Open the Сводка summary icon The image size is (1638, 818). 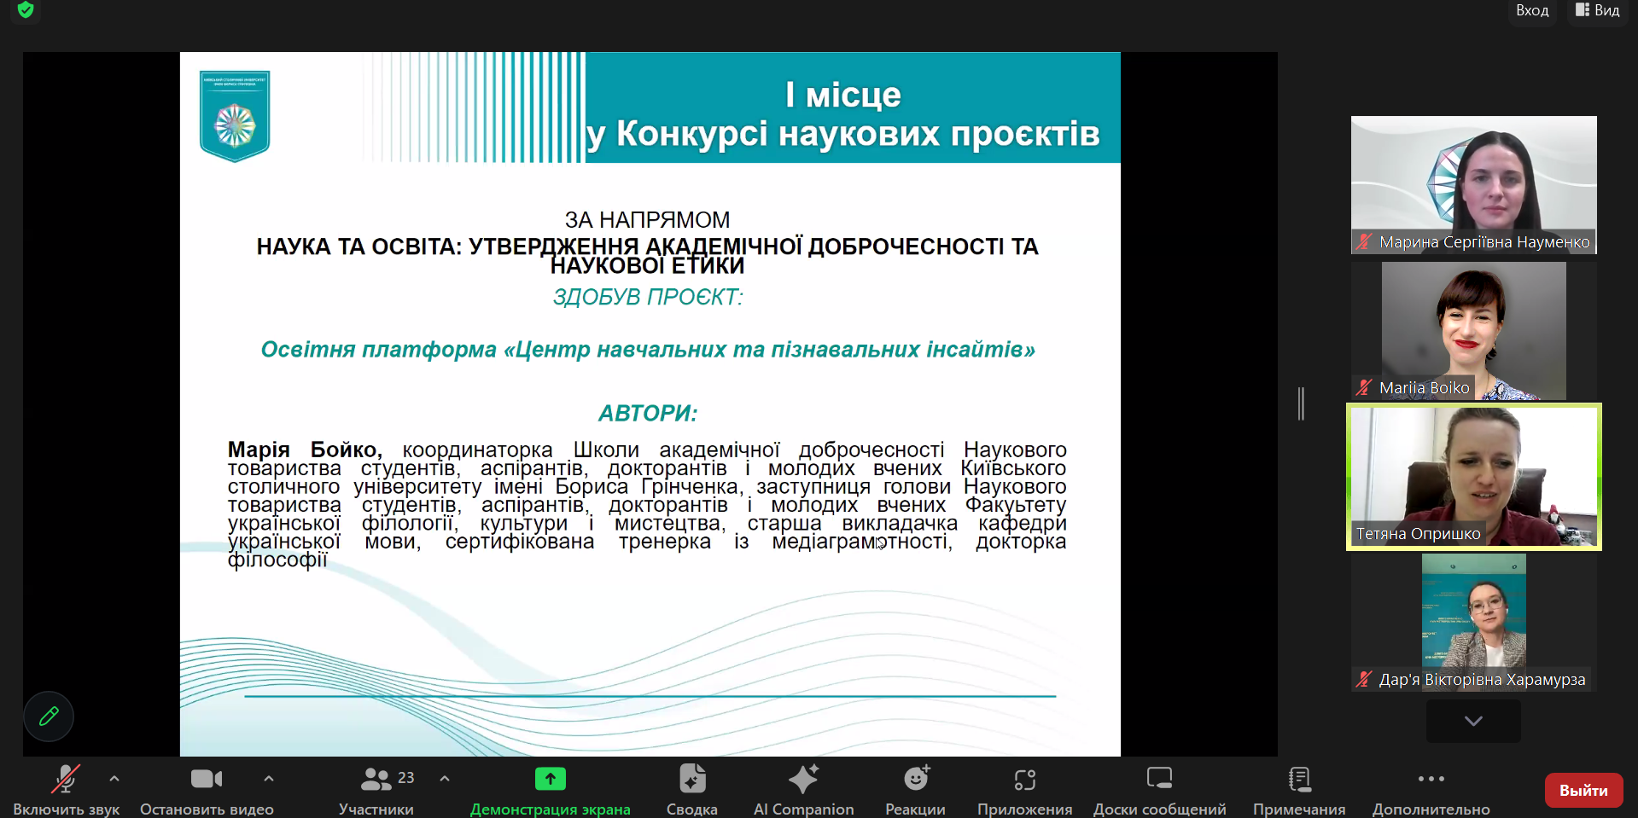(x=691, y=779)
